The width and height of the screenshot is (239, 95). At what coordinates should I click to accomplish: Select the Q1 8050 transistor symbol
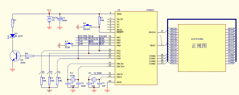point(15,56)
